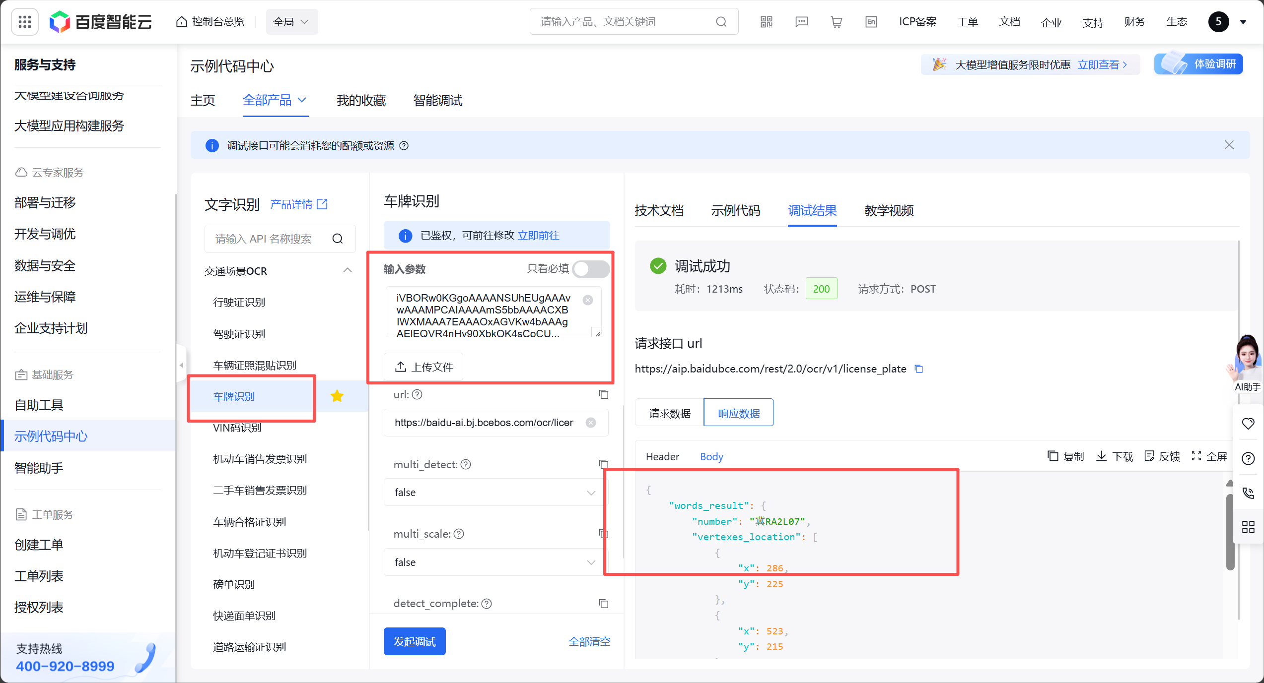This screenshot has width=1264, height=683.
Task: Open the shopping cart icon
Action: (x=836, y=21)
